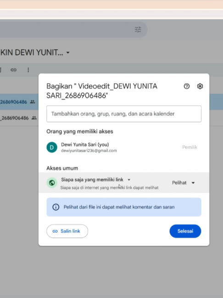
Task: Expand the Pelihat role dropdown
Action: [183, 183]
